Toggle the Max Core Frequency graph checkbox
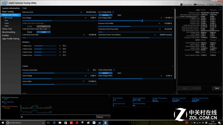Viewport: 223px width, 125px height. pos(3,106)
